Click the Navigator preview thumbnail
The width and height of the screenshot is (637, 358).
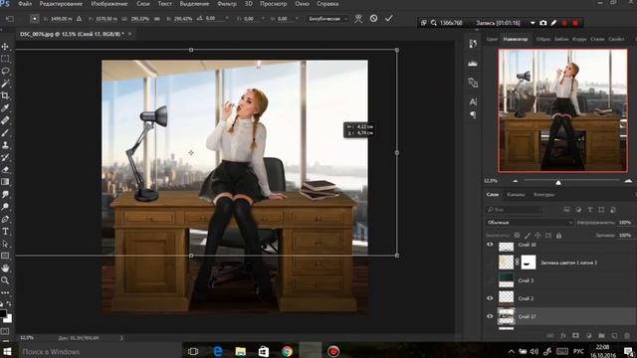tap(562, 110)
